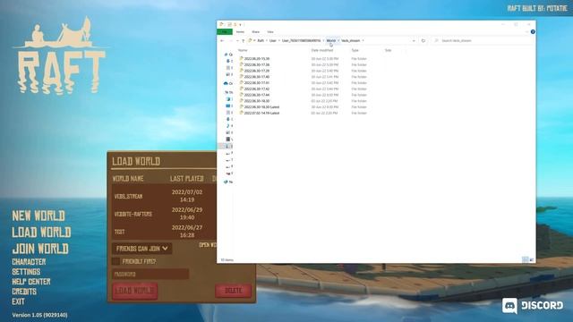Go forward with Explorer's forward arrow
This screenshot has height=322, width=573.
pyautogui.click(x=230, y=40)
